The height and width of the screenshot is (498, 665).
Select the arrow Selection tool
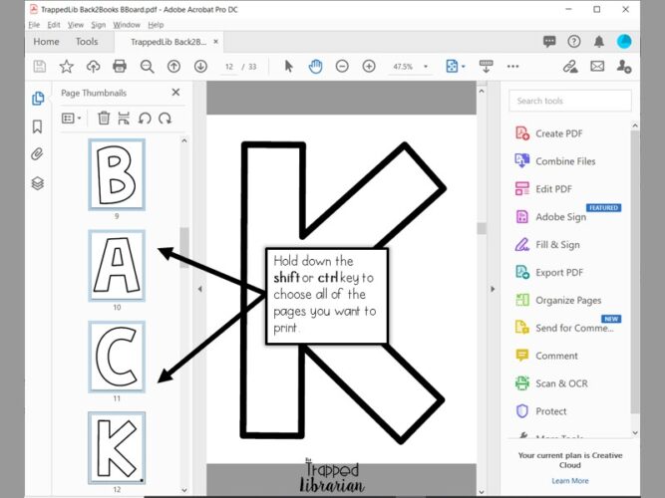click(x=289, y=67)
